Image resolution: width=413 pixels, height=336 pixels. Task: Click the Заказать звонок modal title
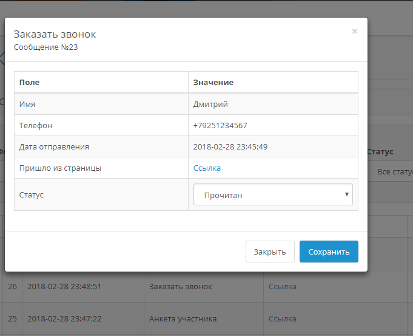pos(55,34)
